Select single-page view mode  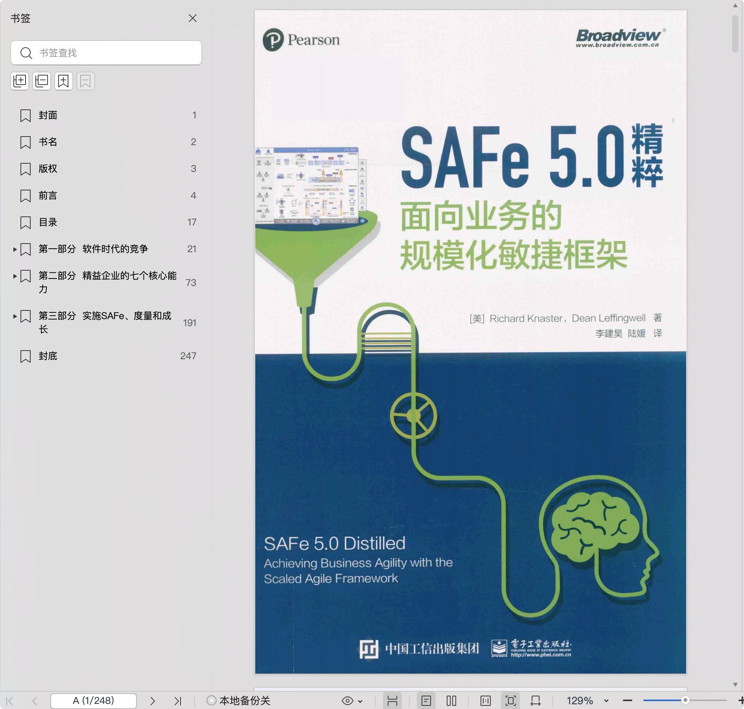426,701
